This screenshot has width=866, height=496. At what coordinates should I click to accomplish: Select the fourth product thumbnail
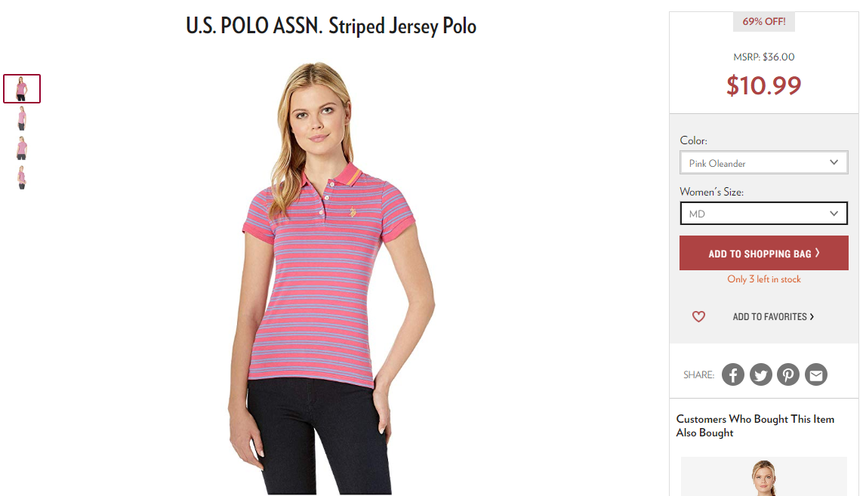22,177
